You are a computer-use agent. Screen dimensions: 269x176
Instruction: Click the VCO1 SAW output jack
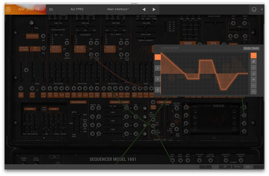[67, 43]
